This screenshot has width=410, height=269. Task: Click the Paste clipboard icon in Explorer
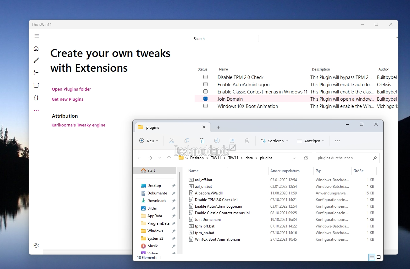[x=202, y=141]
